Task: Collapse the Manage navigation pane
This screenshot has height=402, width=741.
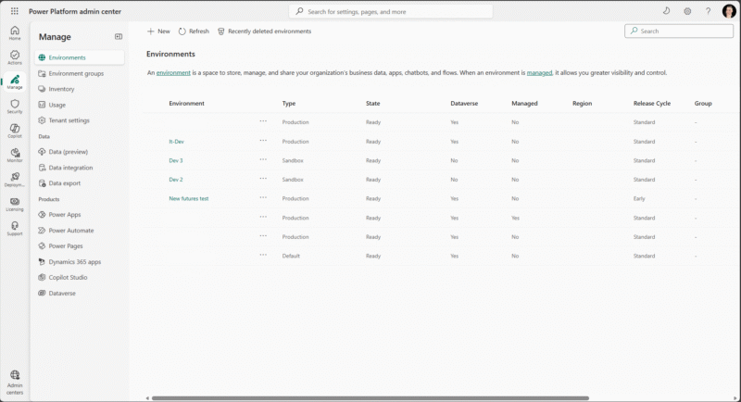Action: click(x=118, y=36)
